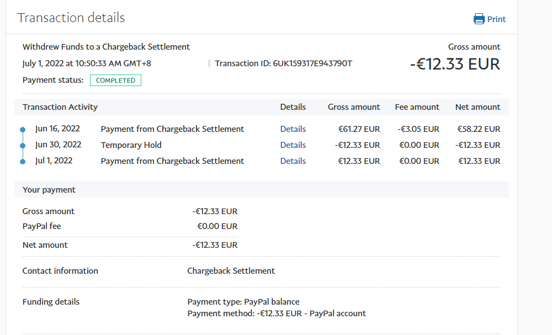Image resolution: width=552 pixels, height=335 pixels.
Task: Select the Jun 16, 2022 timeline dot
Action: [x=23, y=130]
